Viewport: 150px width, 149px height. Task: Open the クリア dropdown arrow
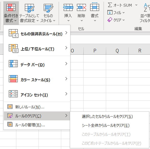tap(123, 20)
